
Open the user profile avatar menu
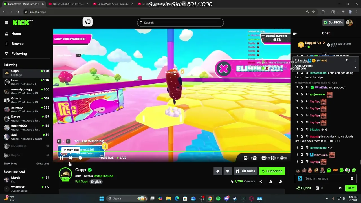349,23
